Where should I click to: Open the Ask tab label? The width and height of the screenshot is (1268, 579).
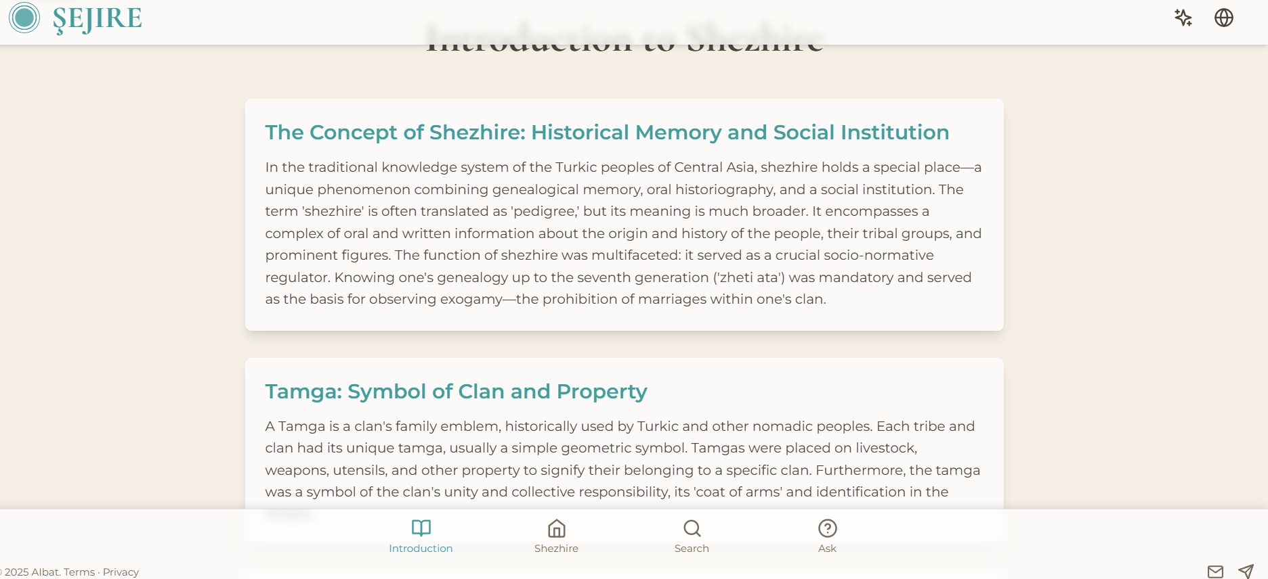tap(827, 549)
